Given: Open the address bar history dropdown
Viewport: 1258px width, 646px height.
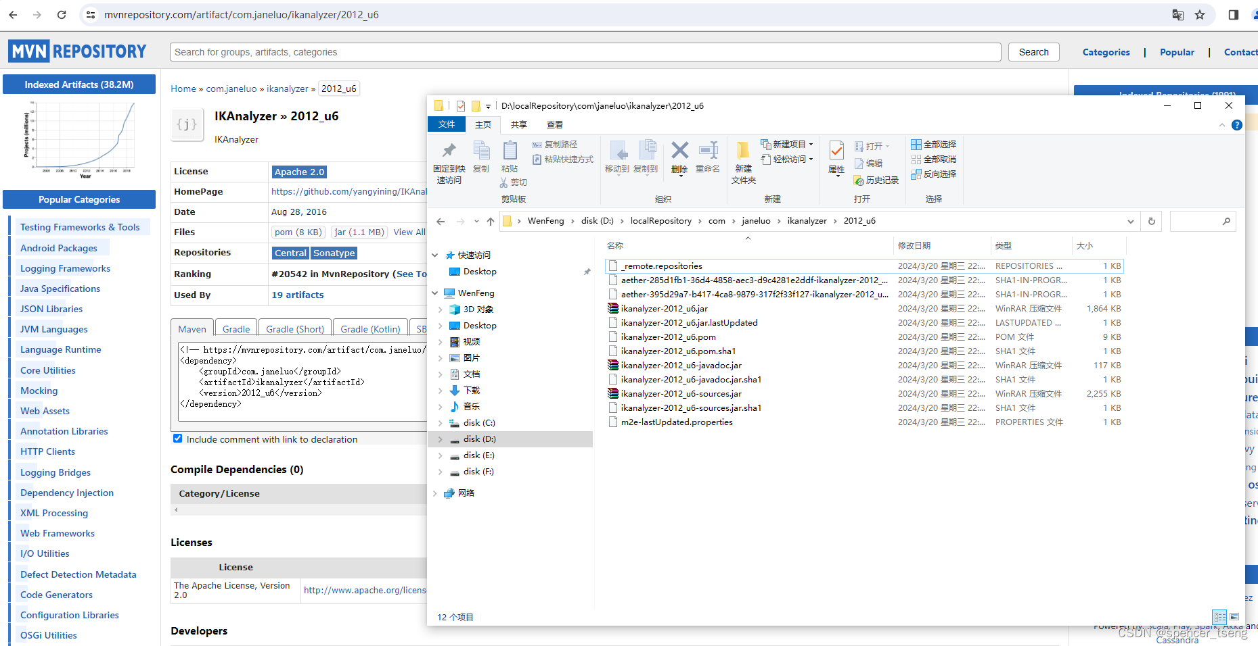Looking at the screenshot, I should click(1129, 221).
